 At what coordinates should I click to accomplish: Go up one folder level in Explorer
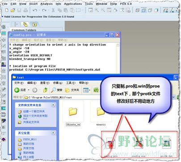coord(46,90)
